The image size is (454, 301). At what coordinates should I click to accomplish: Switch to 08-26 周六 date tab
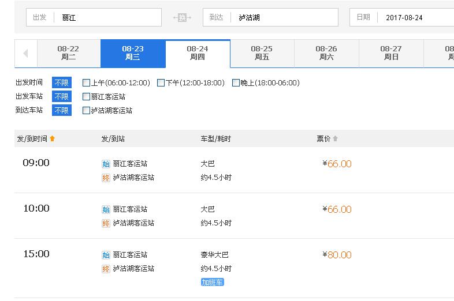tap(327, 53)
